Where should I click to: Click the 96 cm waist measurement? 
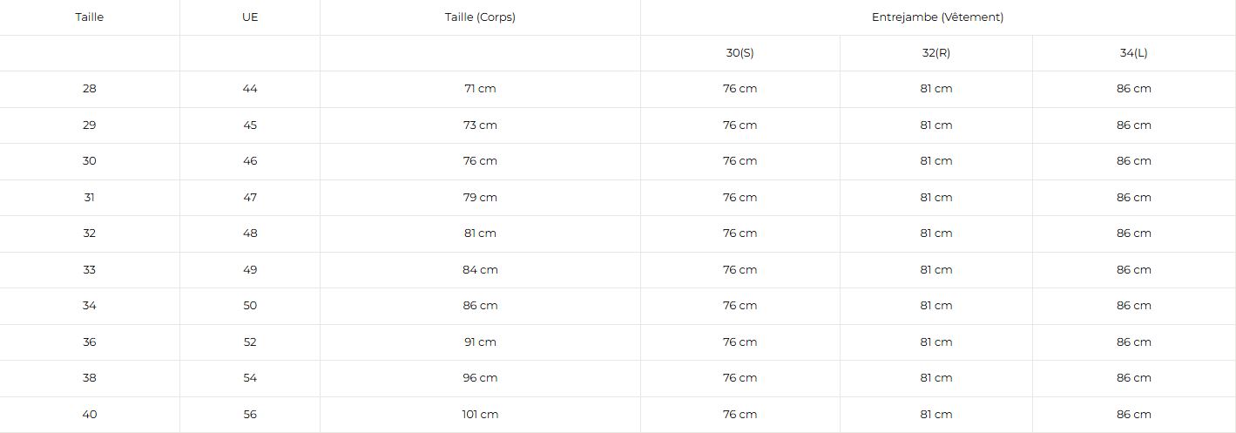click(x=480, y=378)
